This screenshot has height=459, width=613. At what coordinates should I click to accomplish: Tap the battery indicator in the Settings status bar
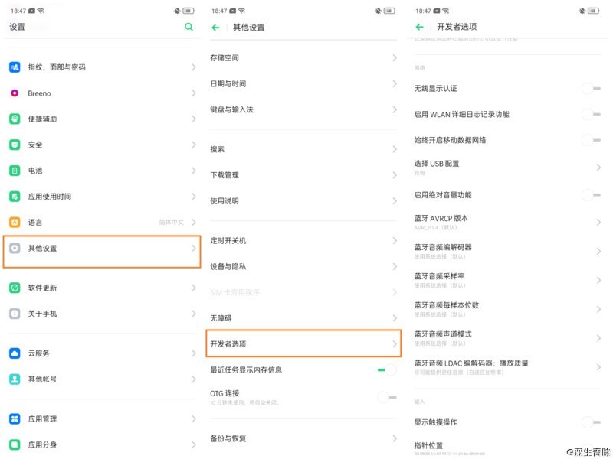[x=188, y=11]
